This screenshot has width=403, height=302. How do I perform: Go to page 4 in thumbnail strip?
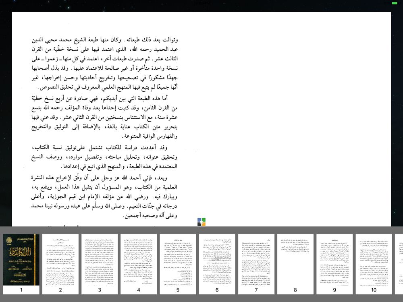pos(139,260)
